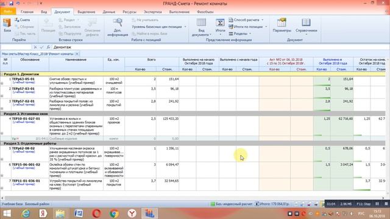Click the Наименование column header
The width and height of the screenshot is (390, 219).
[x=76, y=64]
